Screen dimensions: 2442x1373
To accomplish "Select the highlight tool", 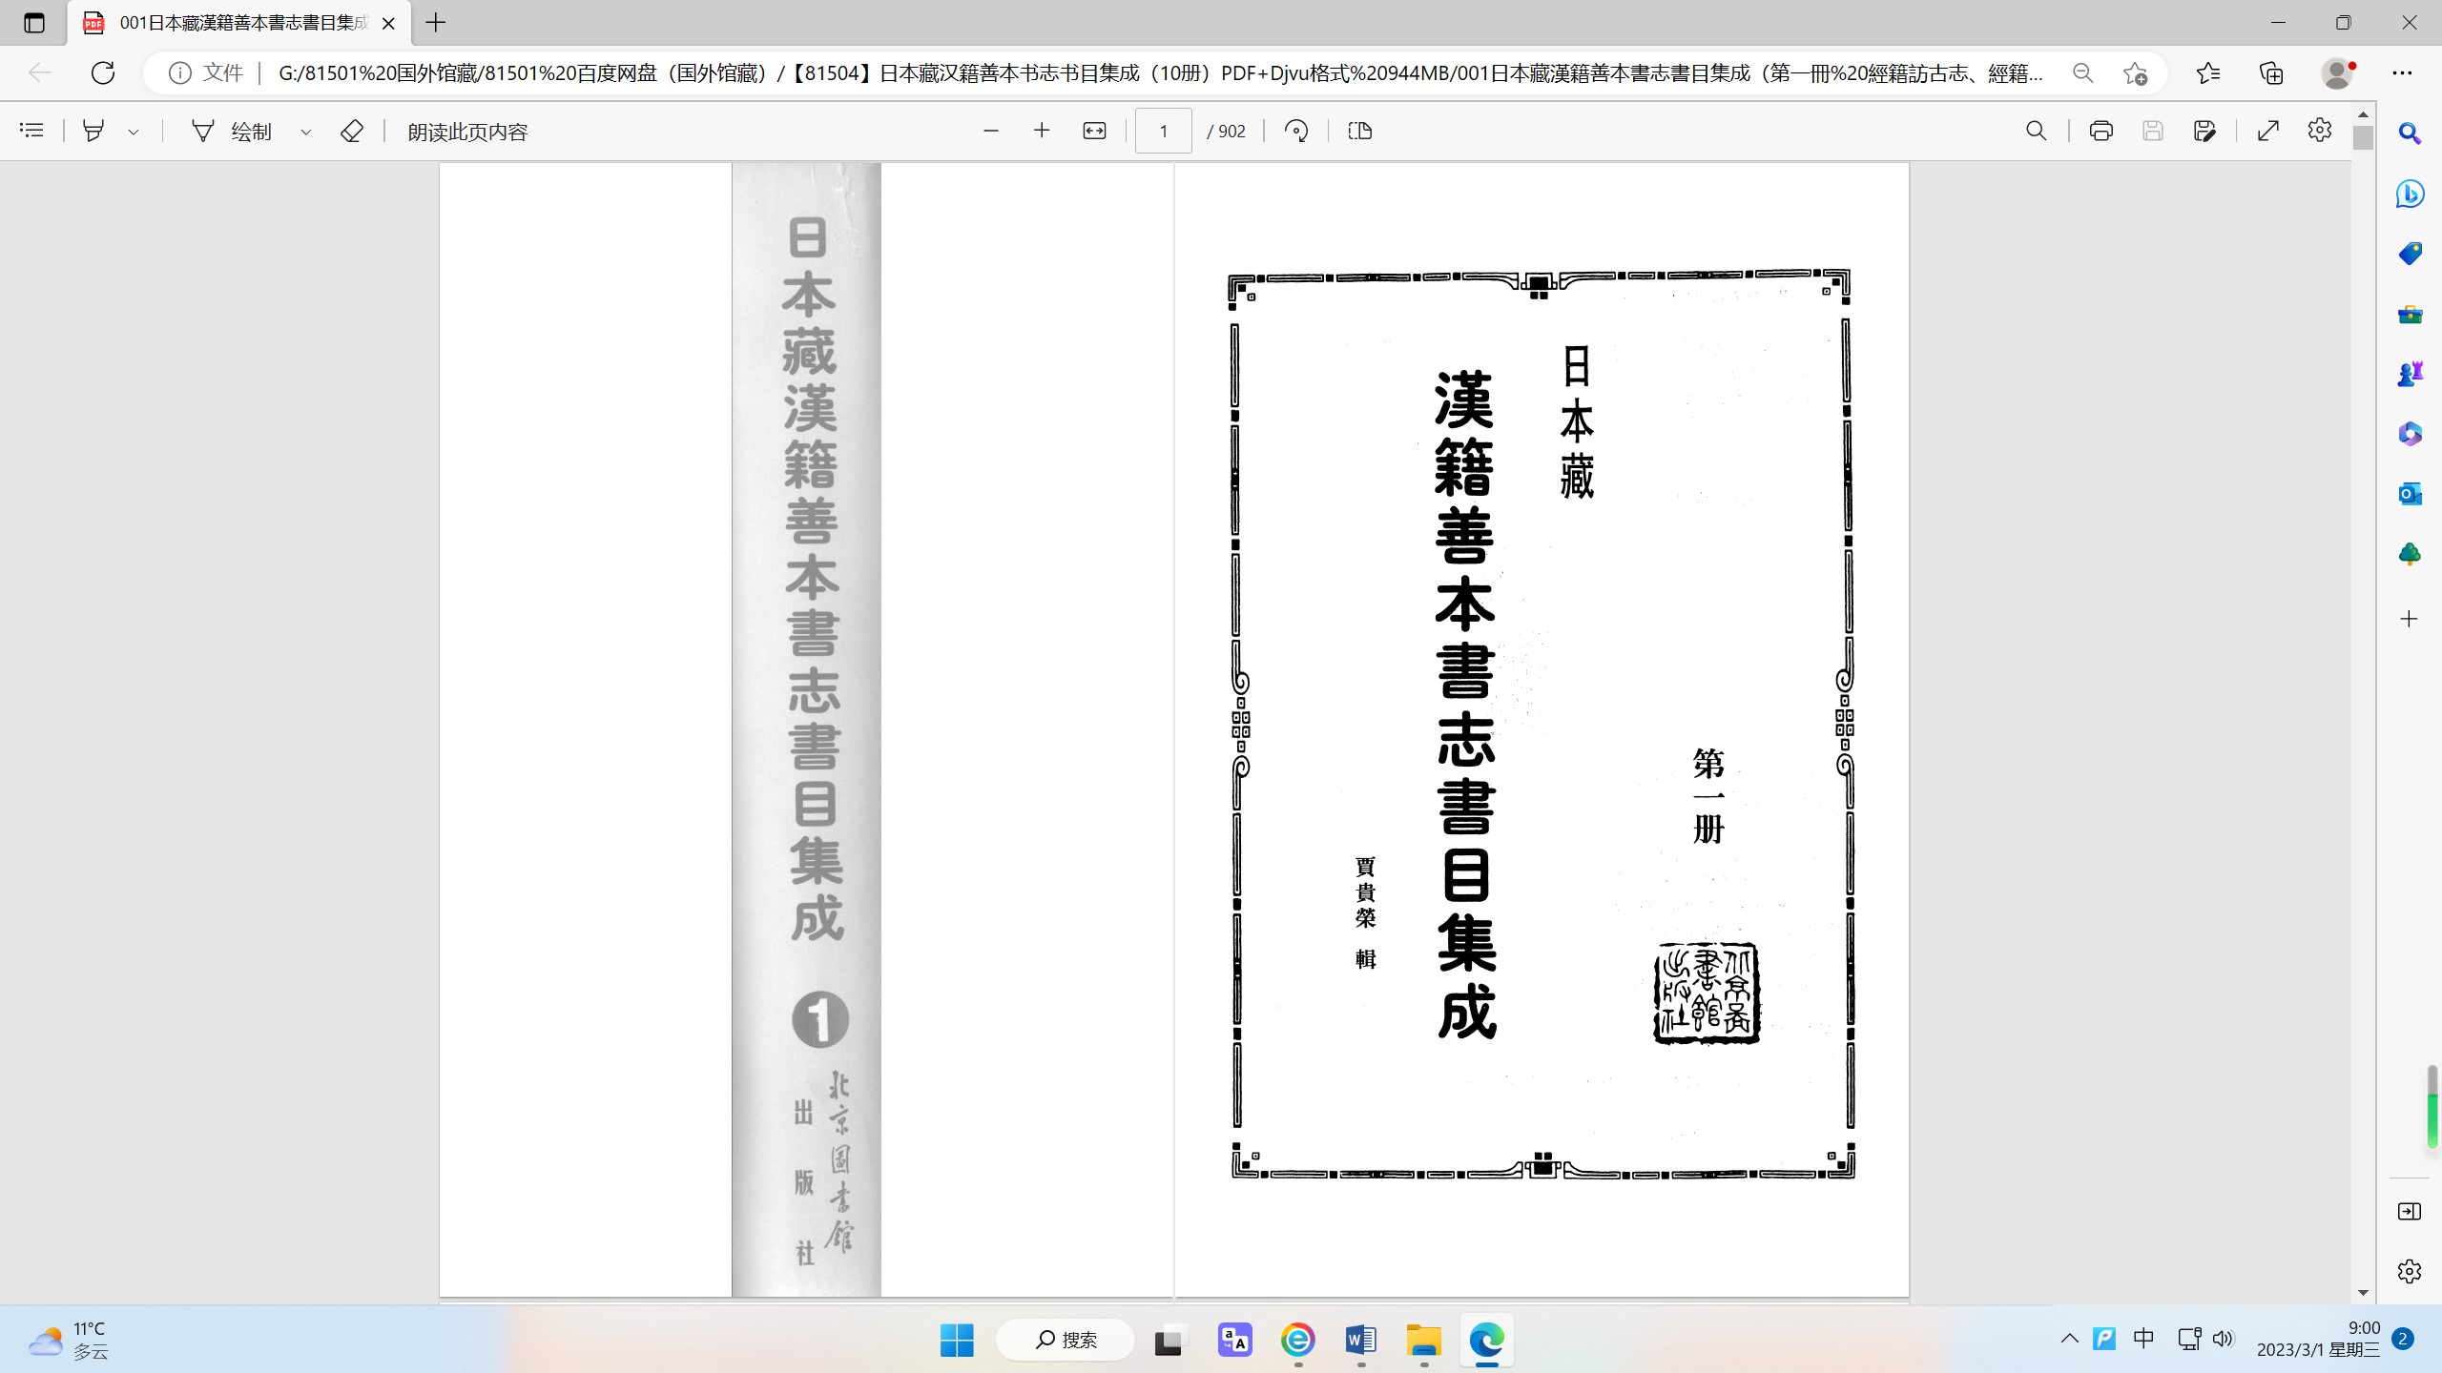I will point(93,131).
